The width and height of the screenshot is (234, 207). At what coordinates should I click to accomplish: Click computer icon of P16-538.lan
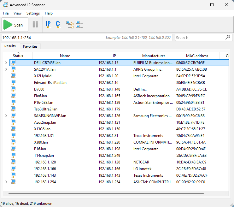click(13, 102)
